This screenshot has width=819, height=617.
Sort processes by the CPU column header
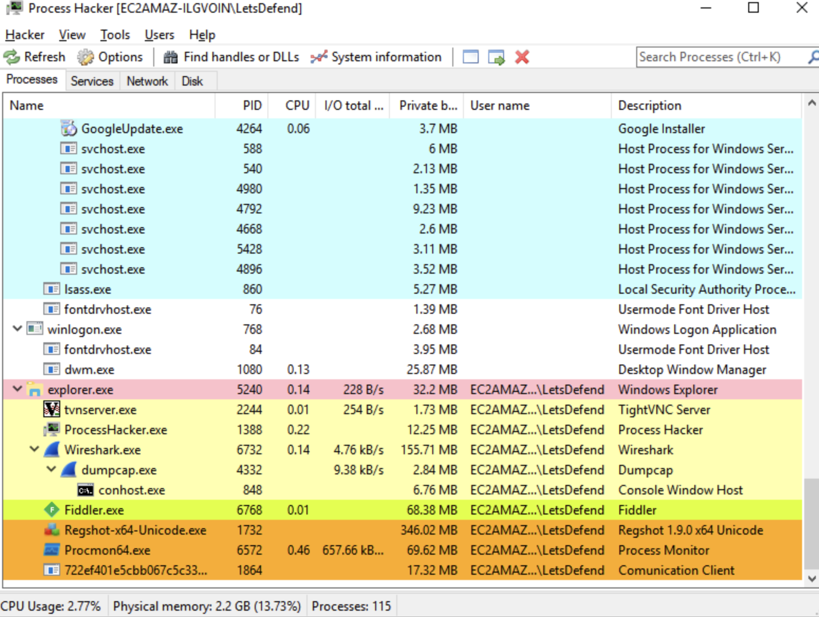pos(297,106)
